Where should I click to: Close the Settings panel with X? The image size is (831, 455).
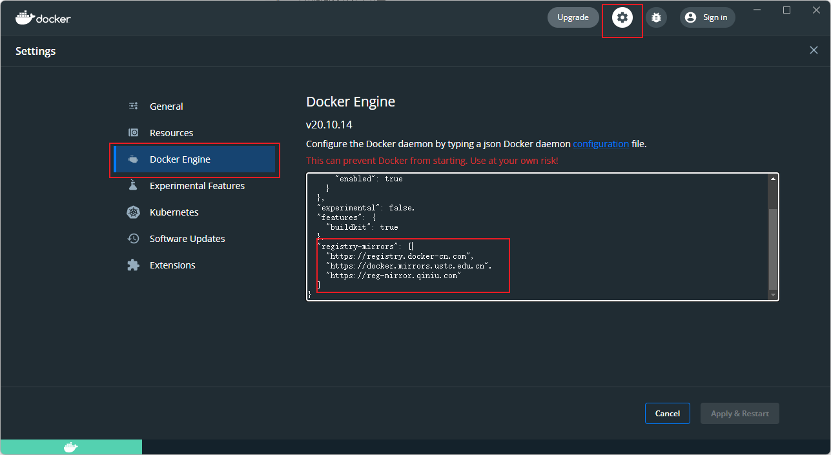(x=814, y=50)
